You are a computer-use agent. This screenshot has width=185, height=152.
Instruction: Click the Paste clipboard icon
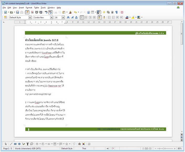pyautogui.click(x=64, y=12)
